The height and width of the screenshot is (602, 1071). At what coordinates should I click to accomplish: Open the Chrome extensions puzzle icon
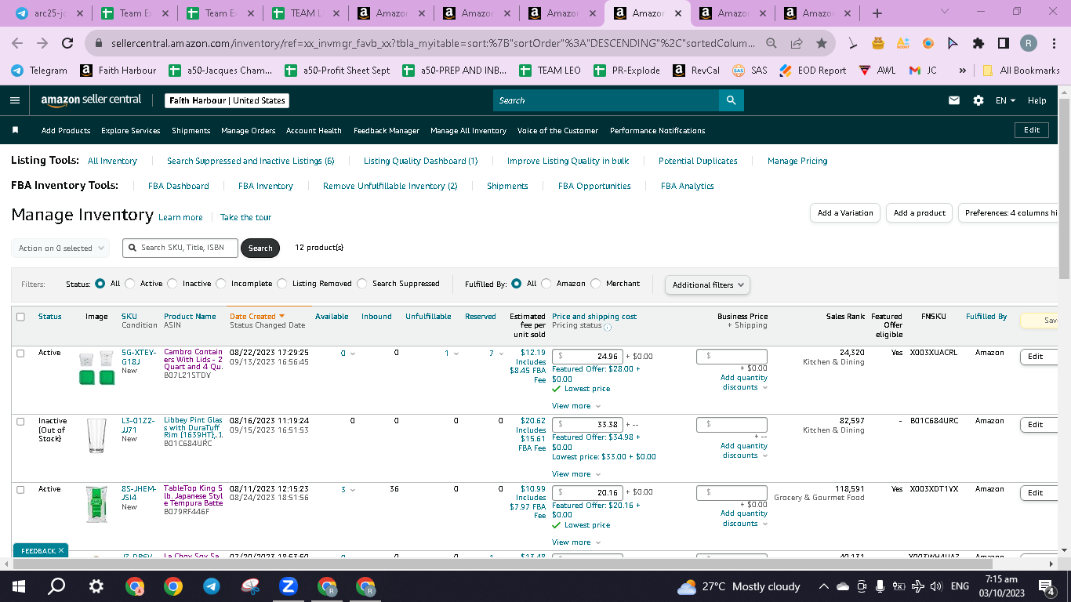click(978, 43)
